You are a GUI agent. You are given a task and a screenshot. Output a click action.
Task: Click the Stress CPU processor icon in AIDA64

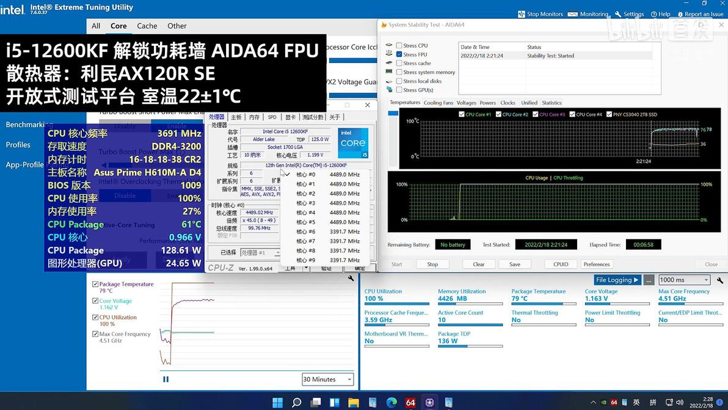pos(389,45)
